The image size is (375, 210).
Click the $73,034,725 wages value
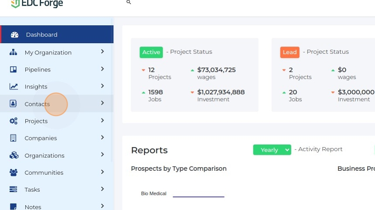coord(216,70)
